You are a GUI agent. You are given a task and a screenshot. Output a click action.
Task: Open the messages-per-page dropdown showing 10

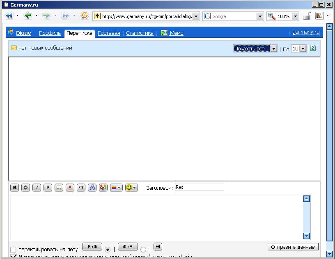pos(298,48)
